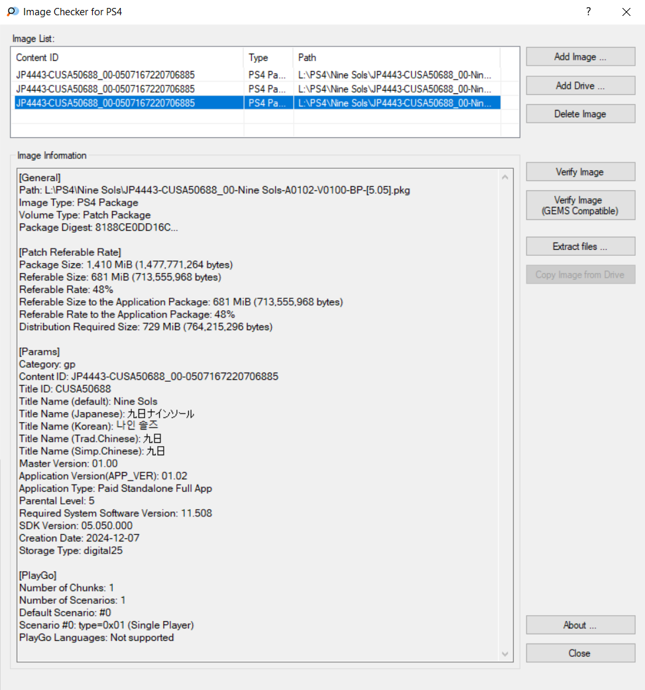The width and height of the screenshot is (645, 690).
Task: Click the 'Referable Rate: 48%' line
Action: (x=66, y=290)
